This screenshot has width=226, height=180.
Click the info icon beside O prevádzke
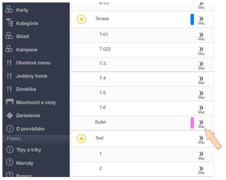[x=9, y=129]
